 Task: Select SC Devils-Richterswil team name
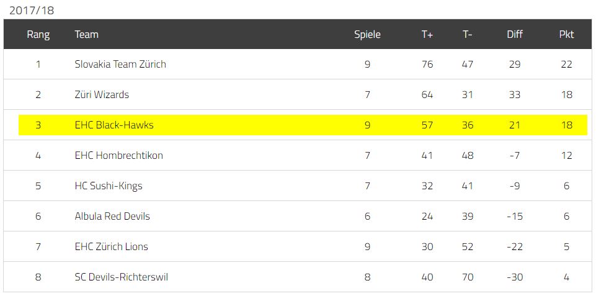tap(122, 277)
